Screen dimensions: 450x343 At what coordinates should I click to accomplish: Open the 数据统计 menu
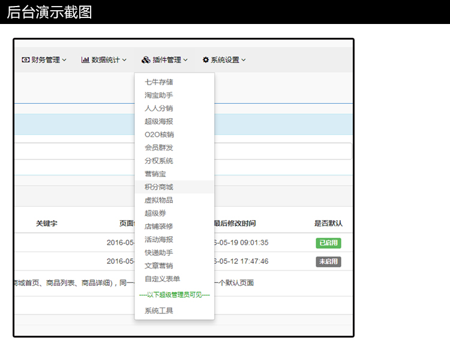pos(104,60)
